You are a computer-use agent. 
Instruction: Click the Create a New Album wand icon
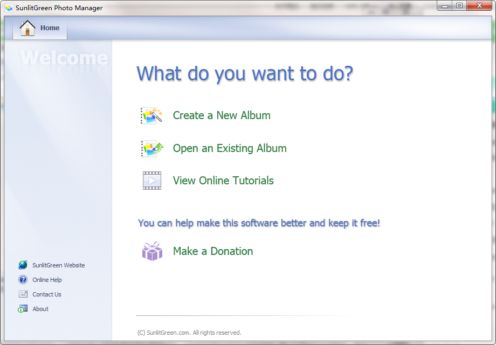151,116
